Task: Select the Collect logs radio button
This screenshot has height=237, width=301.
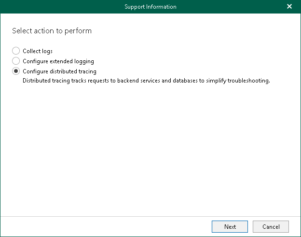Action: tap(16, 51)
